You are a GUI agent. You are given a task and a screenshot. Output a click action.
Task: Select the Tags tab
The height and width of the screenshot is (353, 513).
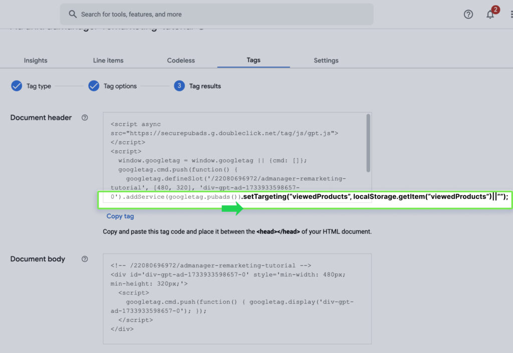253,60
